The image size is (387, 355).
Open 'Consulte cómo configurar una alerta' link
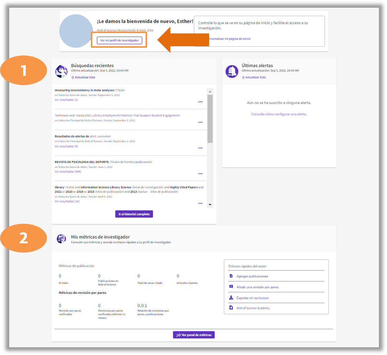click(x=279, y=114)
